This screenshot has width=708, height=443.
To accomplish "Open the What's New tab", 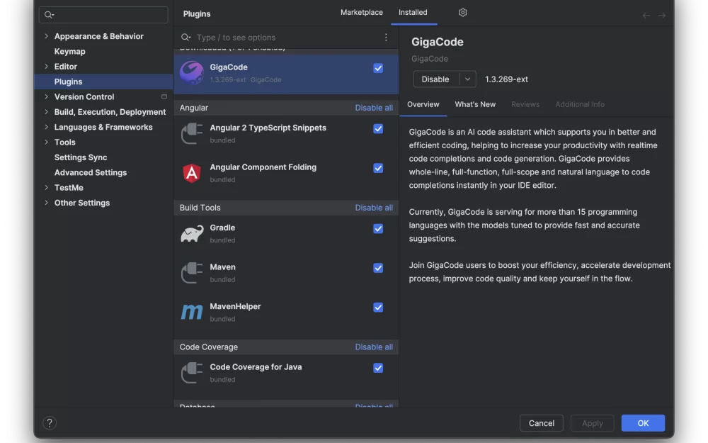I will coord(475,104).
